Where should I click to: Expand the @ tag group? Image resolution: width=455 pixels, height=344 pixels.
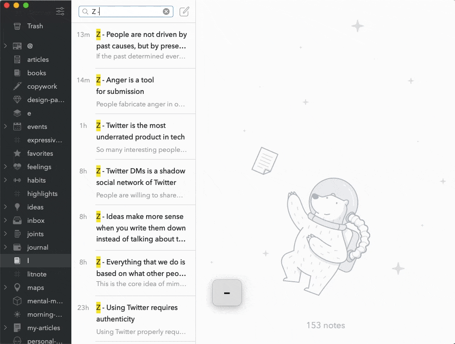pos(5,46)
